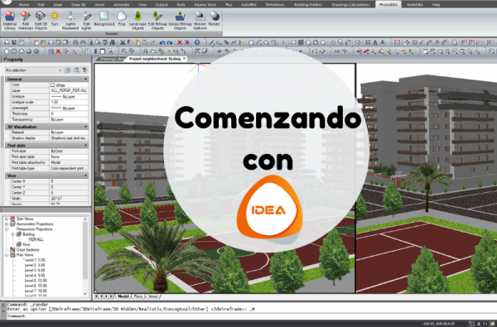Expand the Side Views tree node

pos(7,219)
